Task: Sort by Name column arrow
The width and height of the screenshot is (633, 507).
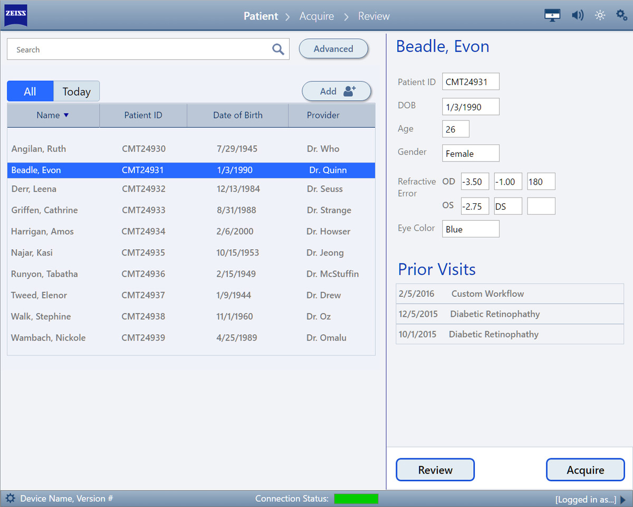Action: 66,115
